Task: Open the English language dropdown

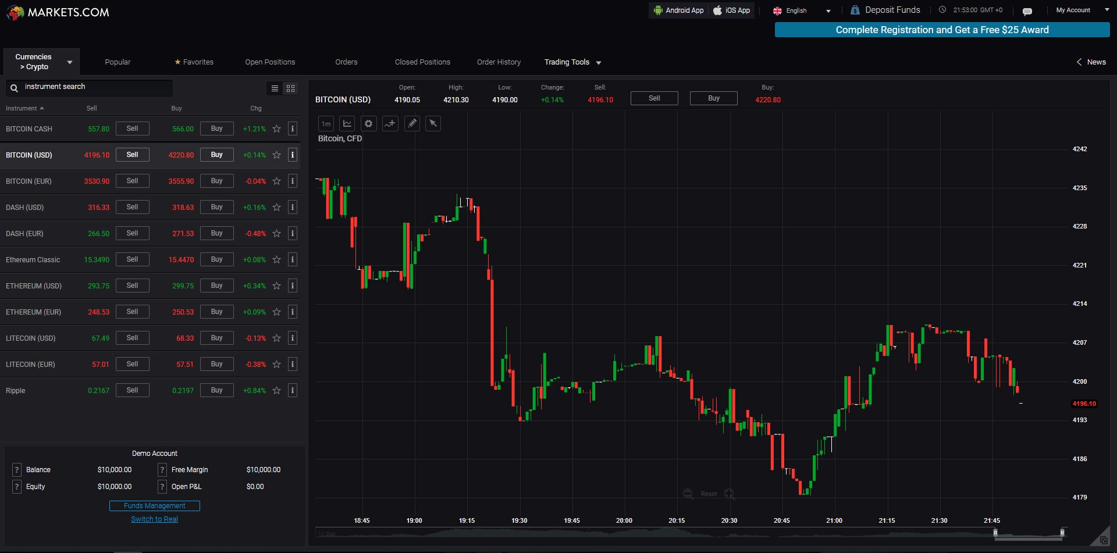Action: [802, 10]
